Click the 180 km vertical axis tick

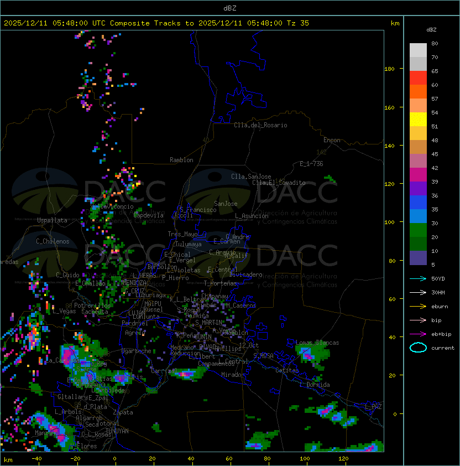pyautogui.click(x=389, y=69)
